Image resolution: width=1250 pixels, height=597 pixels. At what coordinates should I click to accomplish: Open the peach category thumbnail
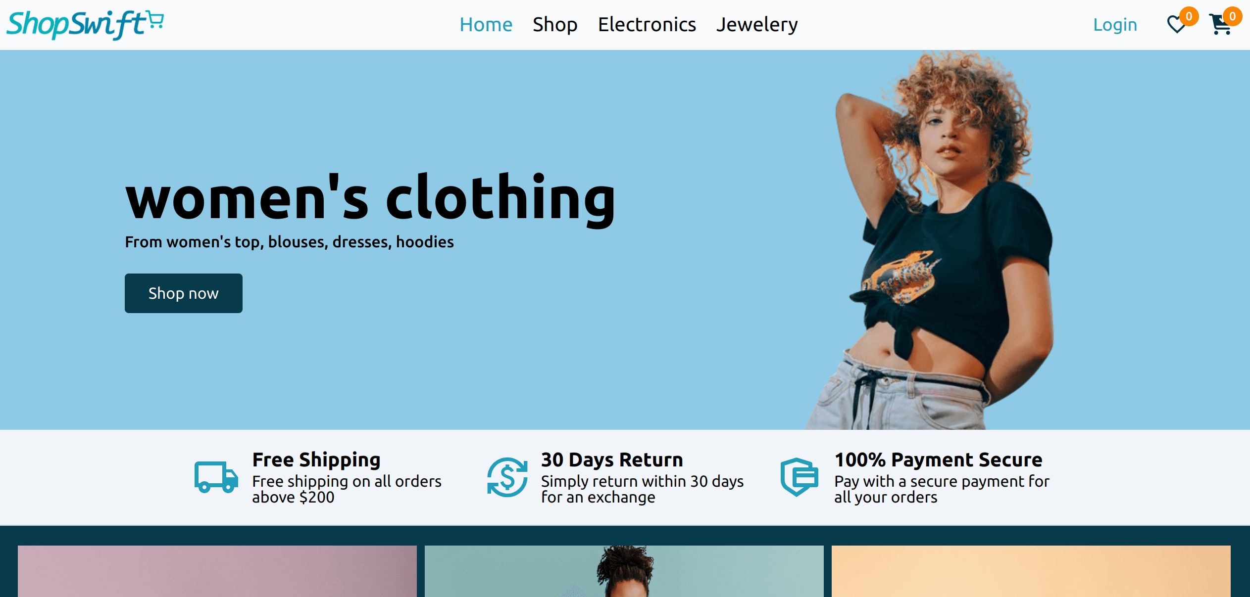pyautogui.click(x=1031, y=571)
